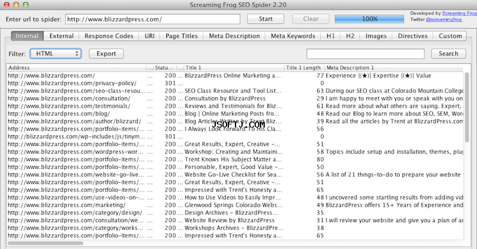
Task: Select the category/works... URL row
Action: pos(235,228)
